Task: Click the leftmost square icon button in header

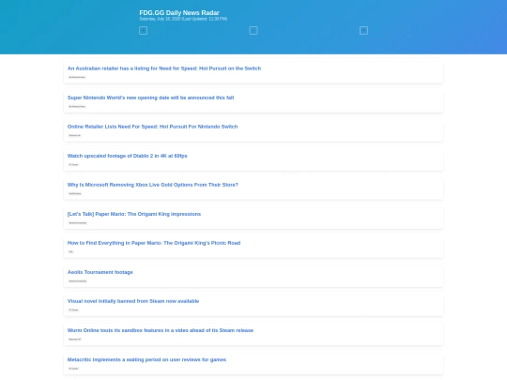Action: tap(144, 31)
